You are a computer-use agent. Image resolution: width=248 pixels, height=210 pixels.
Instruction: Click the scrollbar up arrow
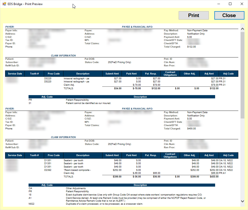click(242, 29)
